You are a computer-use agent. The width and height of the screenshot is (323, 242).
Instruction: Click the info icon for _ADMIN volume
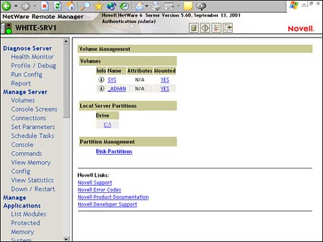pos(101,88)
